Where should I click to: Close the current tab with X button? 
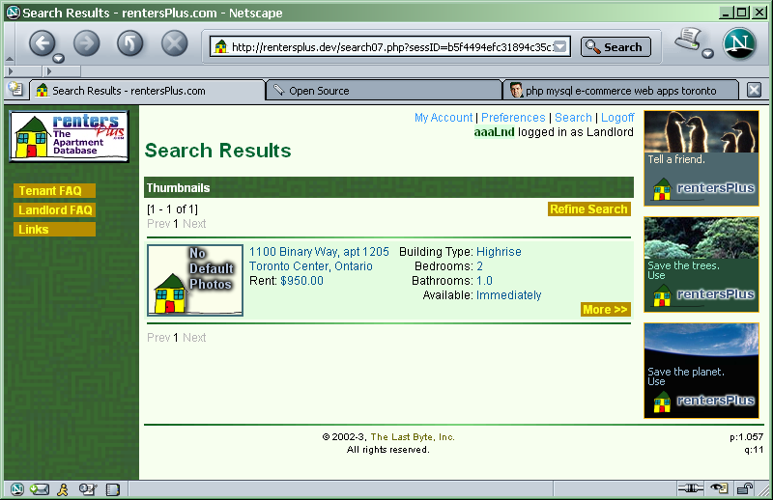(x=754, y=90)
